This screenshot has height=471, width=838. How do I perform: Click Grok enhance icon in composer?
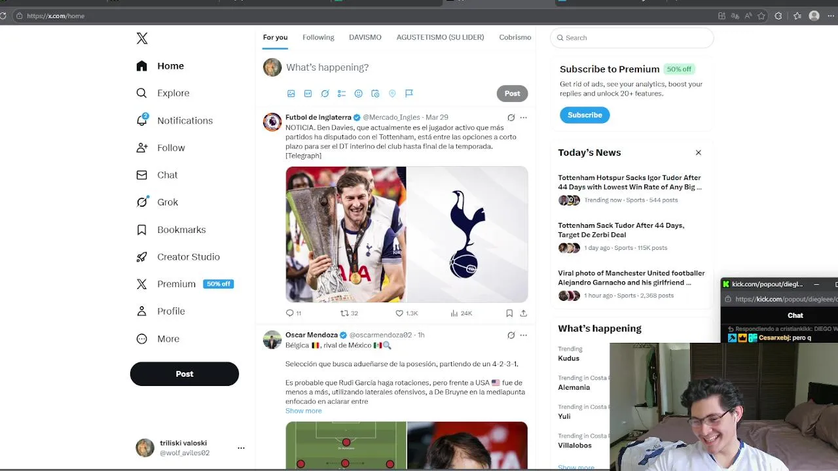pyautogui.click(x=325, y=94)
